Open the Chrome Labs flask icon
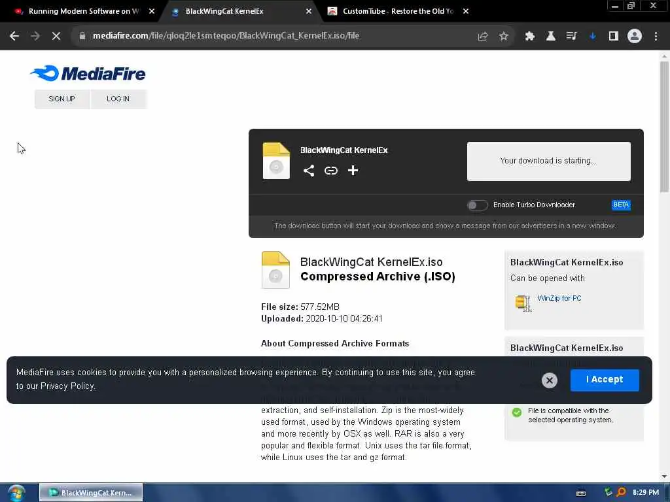 (551, 37)
